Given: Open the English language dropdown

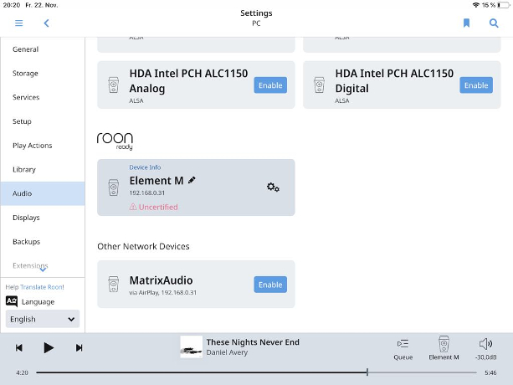Looking at the screenshot, I should 43,319.
